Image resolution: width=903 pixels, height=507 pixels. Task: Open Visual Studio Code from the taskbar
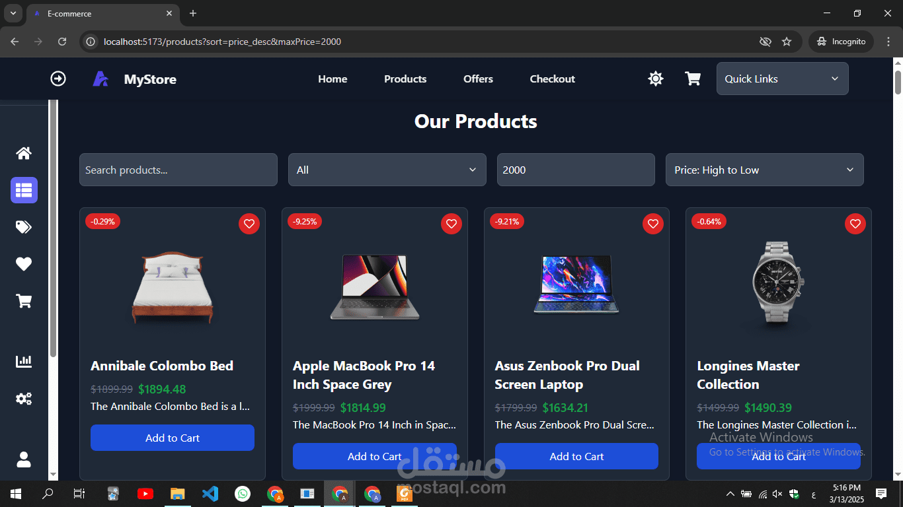tap(210, 493)
